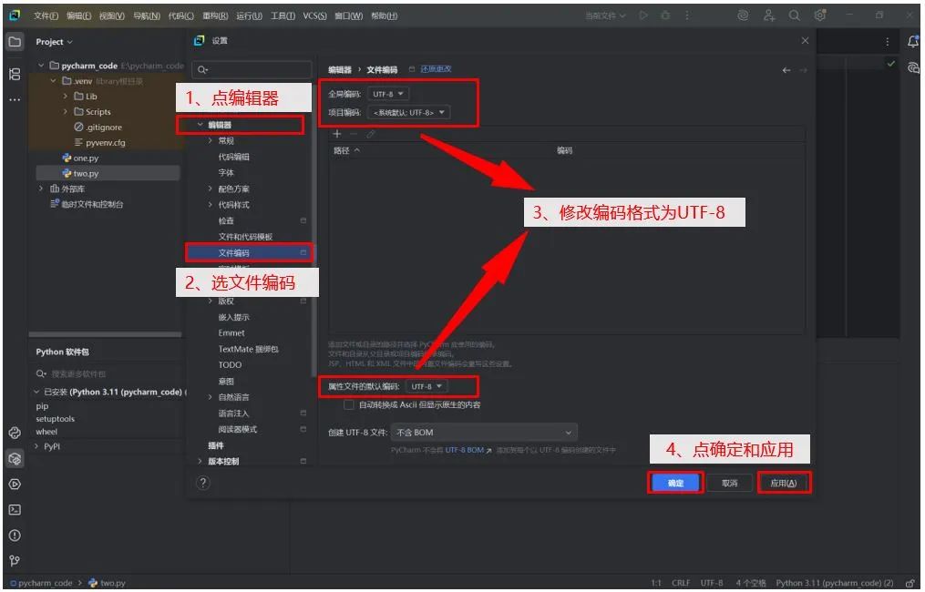Open the project encoding dropdown

click(409, 113)
